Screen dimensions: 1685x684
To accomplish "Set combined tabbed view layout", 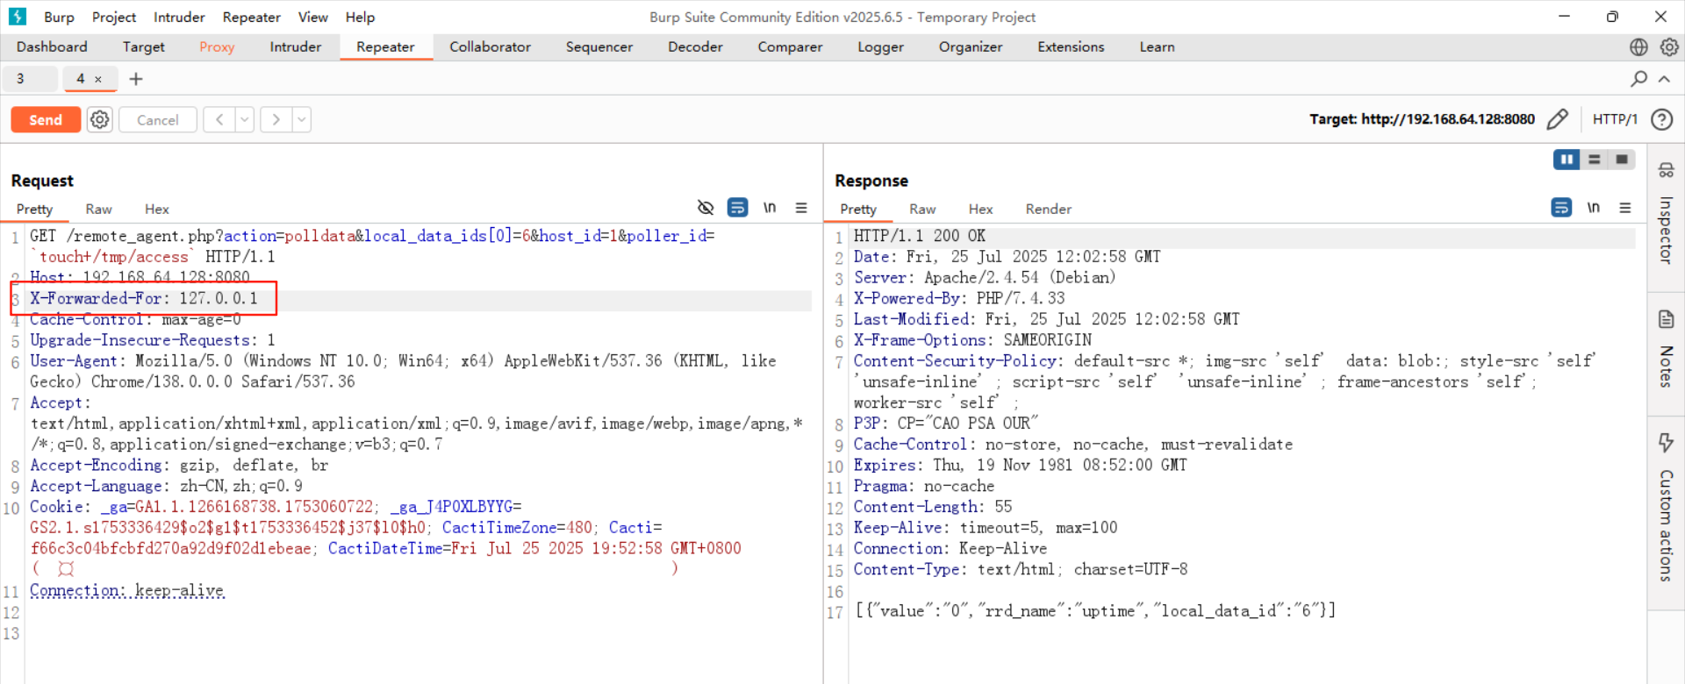I will [1622, 160].
